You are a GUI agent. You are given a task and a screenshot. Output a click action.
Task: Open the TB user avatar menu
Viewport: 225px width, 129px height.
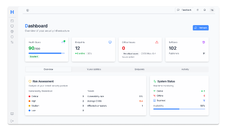212,10
